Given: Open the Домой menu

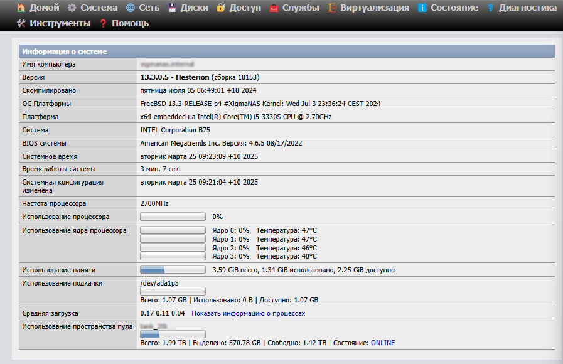Looking at the screenshot, I should (44, 8).
